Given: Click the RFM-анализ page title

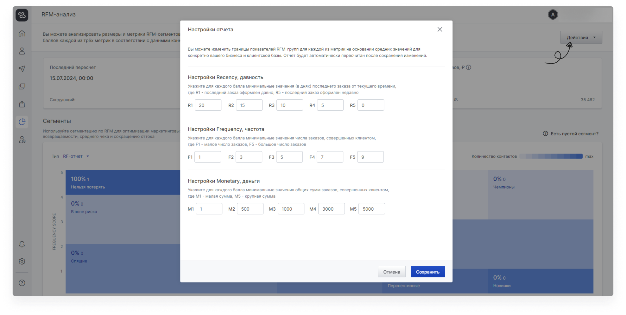Looking at the screenshot, I should pos(59,15).
